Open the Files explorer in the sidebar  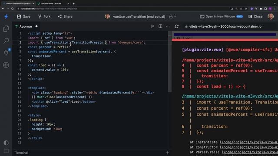click(6, 29)
